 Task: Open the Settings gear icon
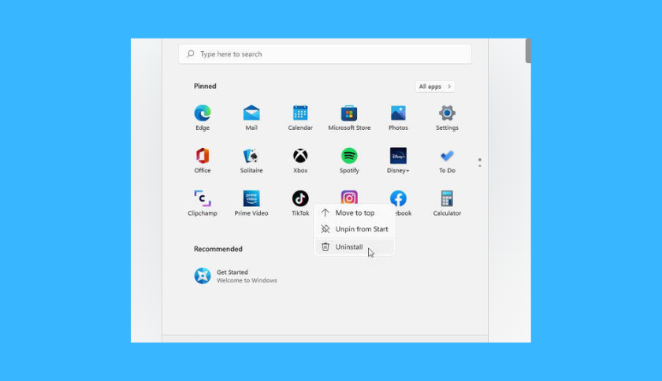(x=447, y=113)
